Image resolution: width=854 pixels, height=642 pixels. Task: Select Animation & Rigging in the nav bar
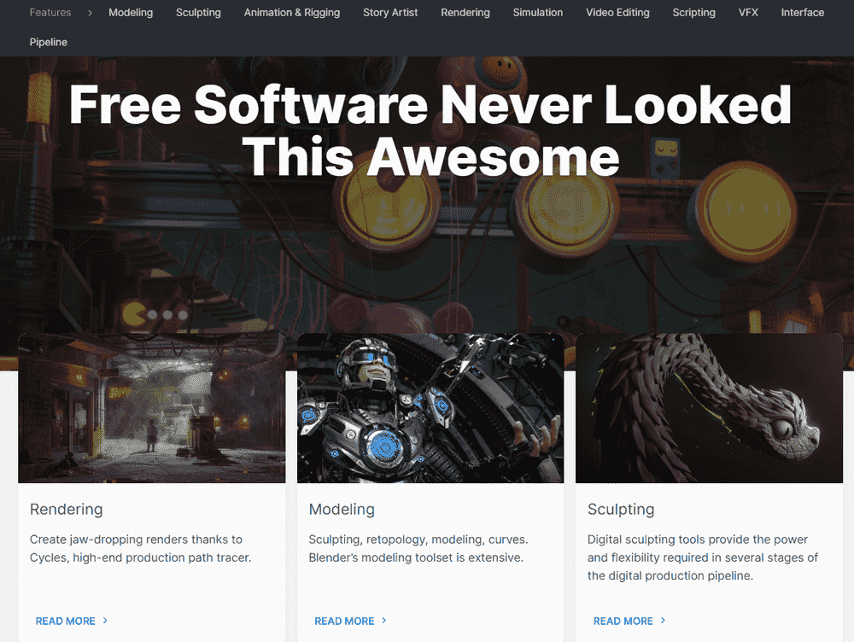coord(292,13)
